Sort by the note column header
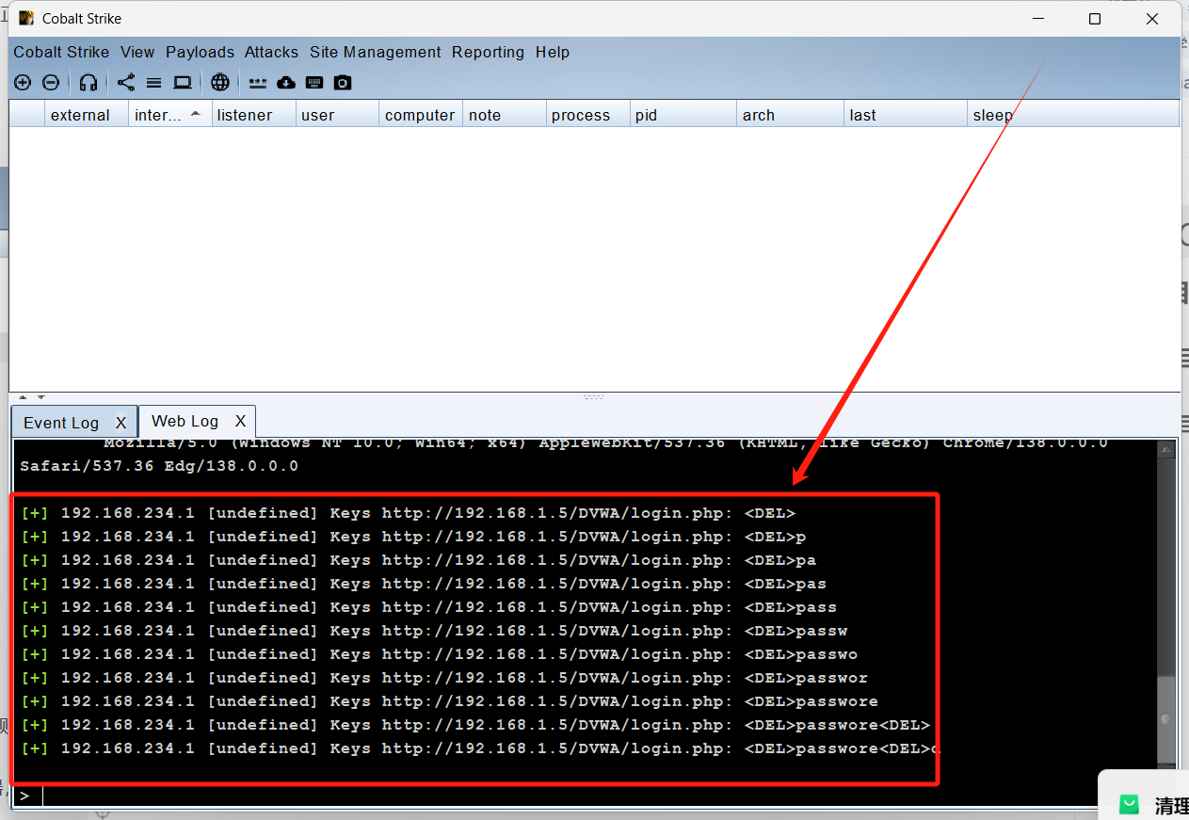This screenshot has width=1189, height=820. [504, 115]
